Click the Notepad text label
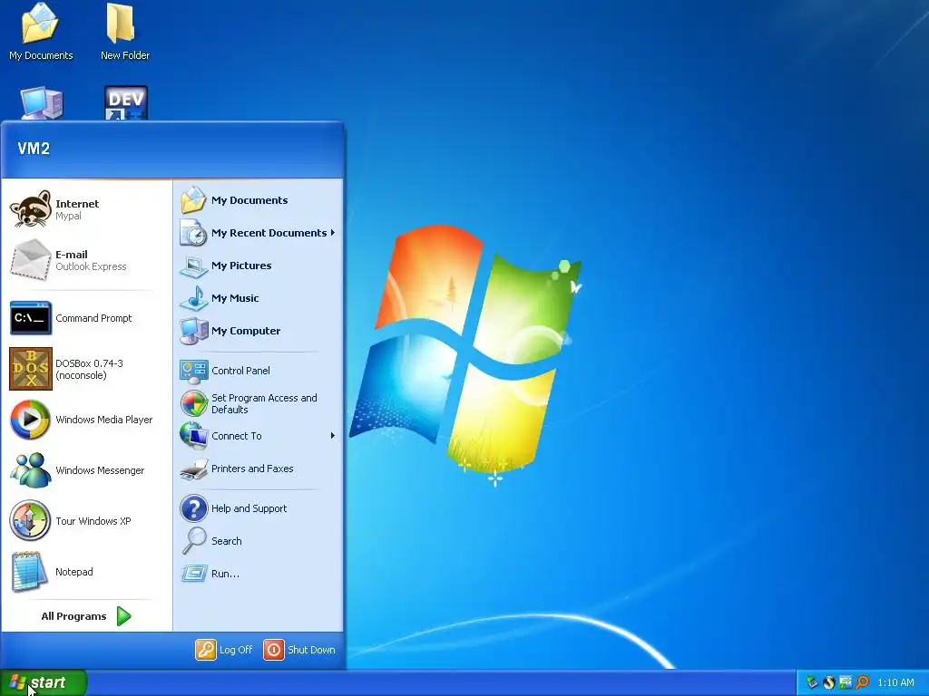 74,572
